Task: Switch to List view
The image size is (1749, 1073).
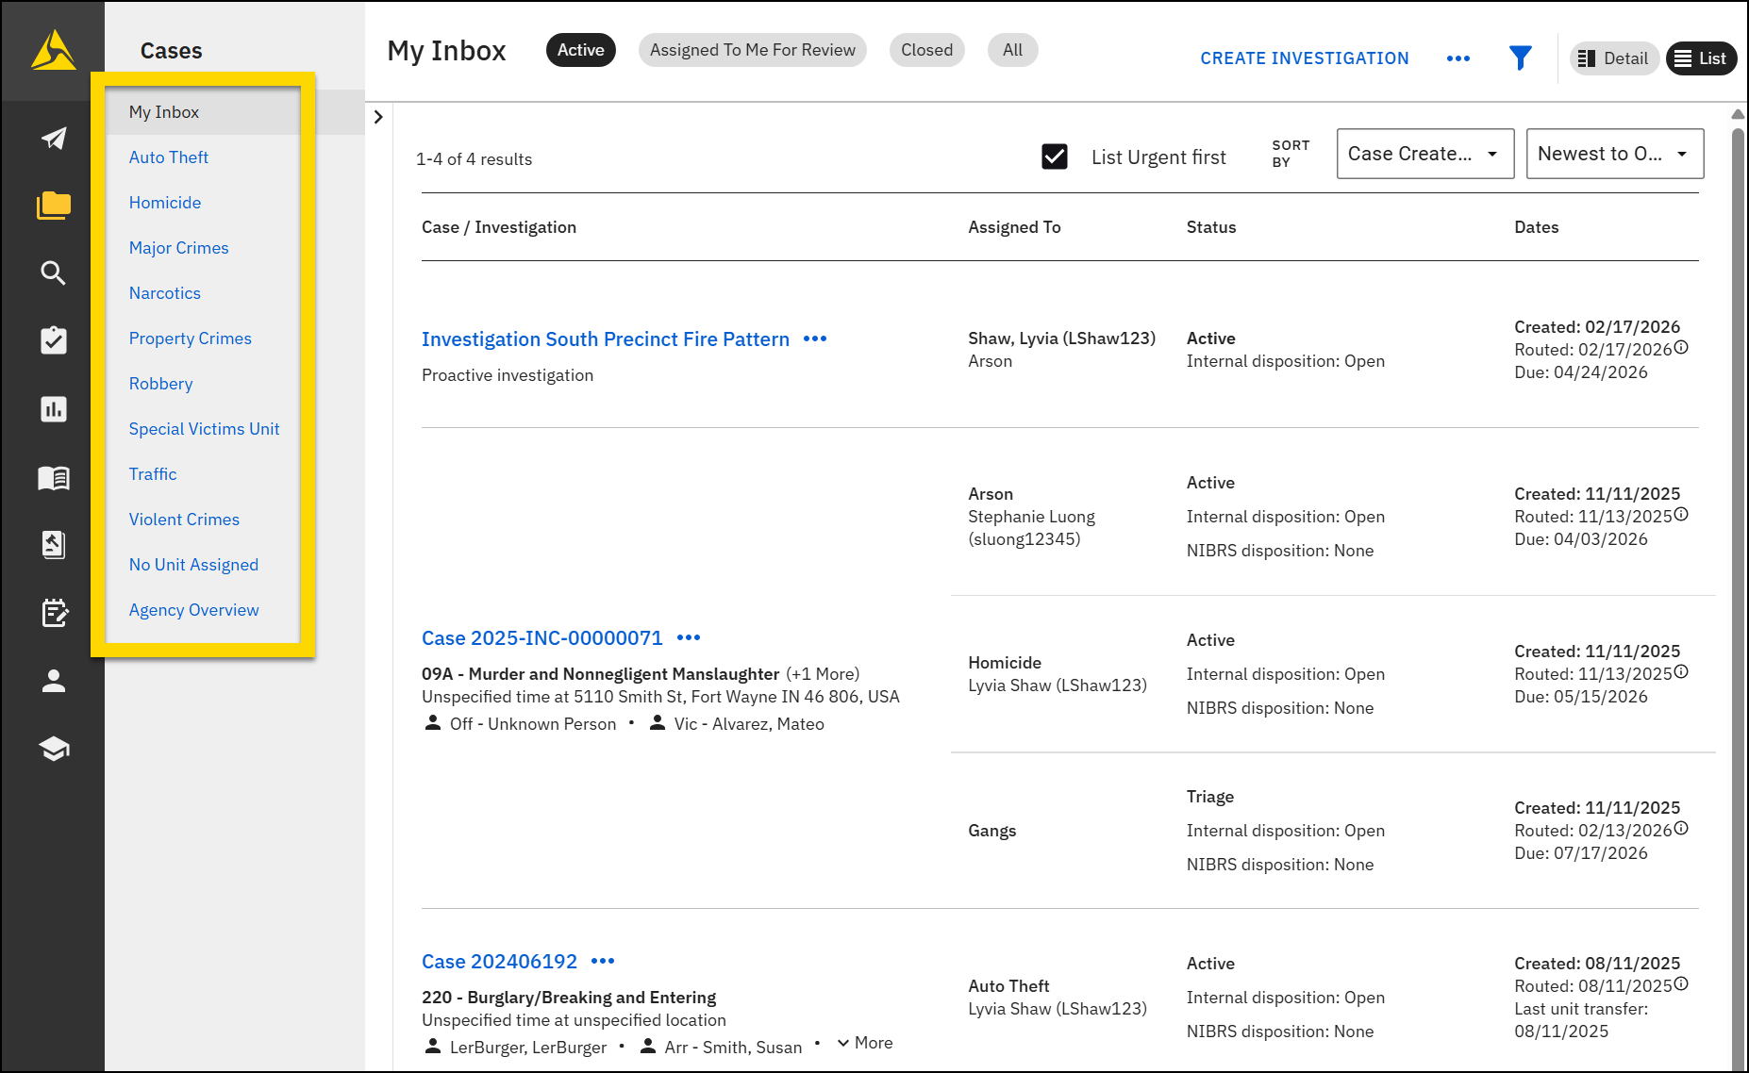Action: point(1701,58)
